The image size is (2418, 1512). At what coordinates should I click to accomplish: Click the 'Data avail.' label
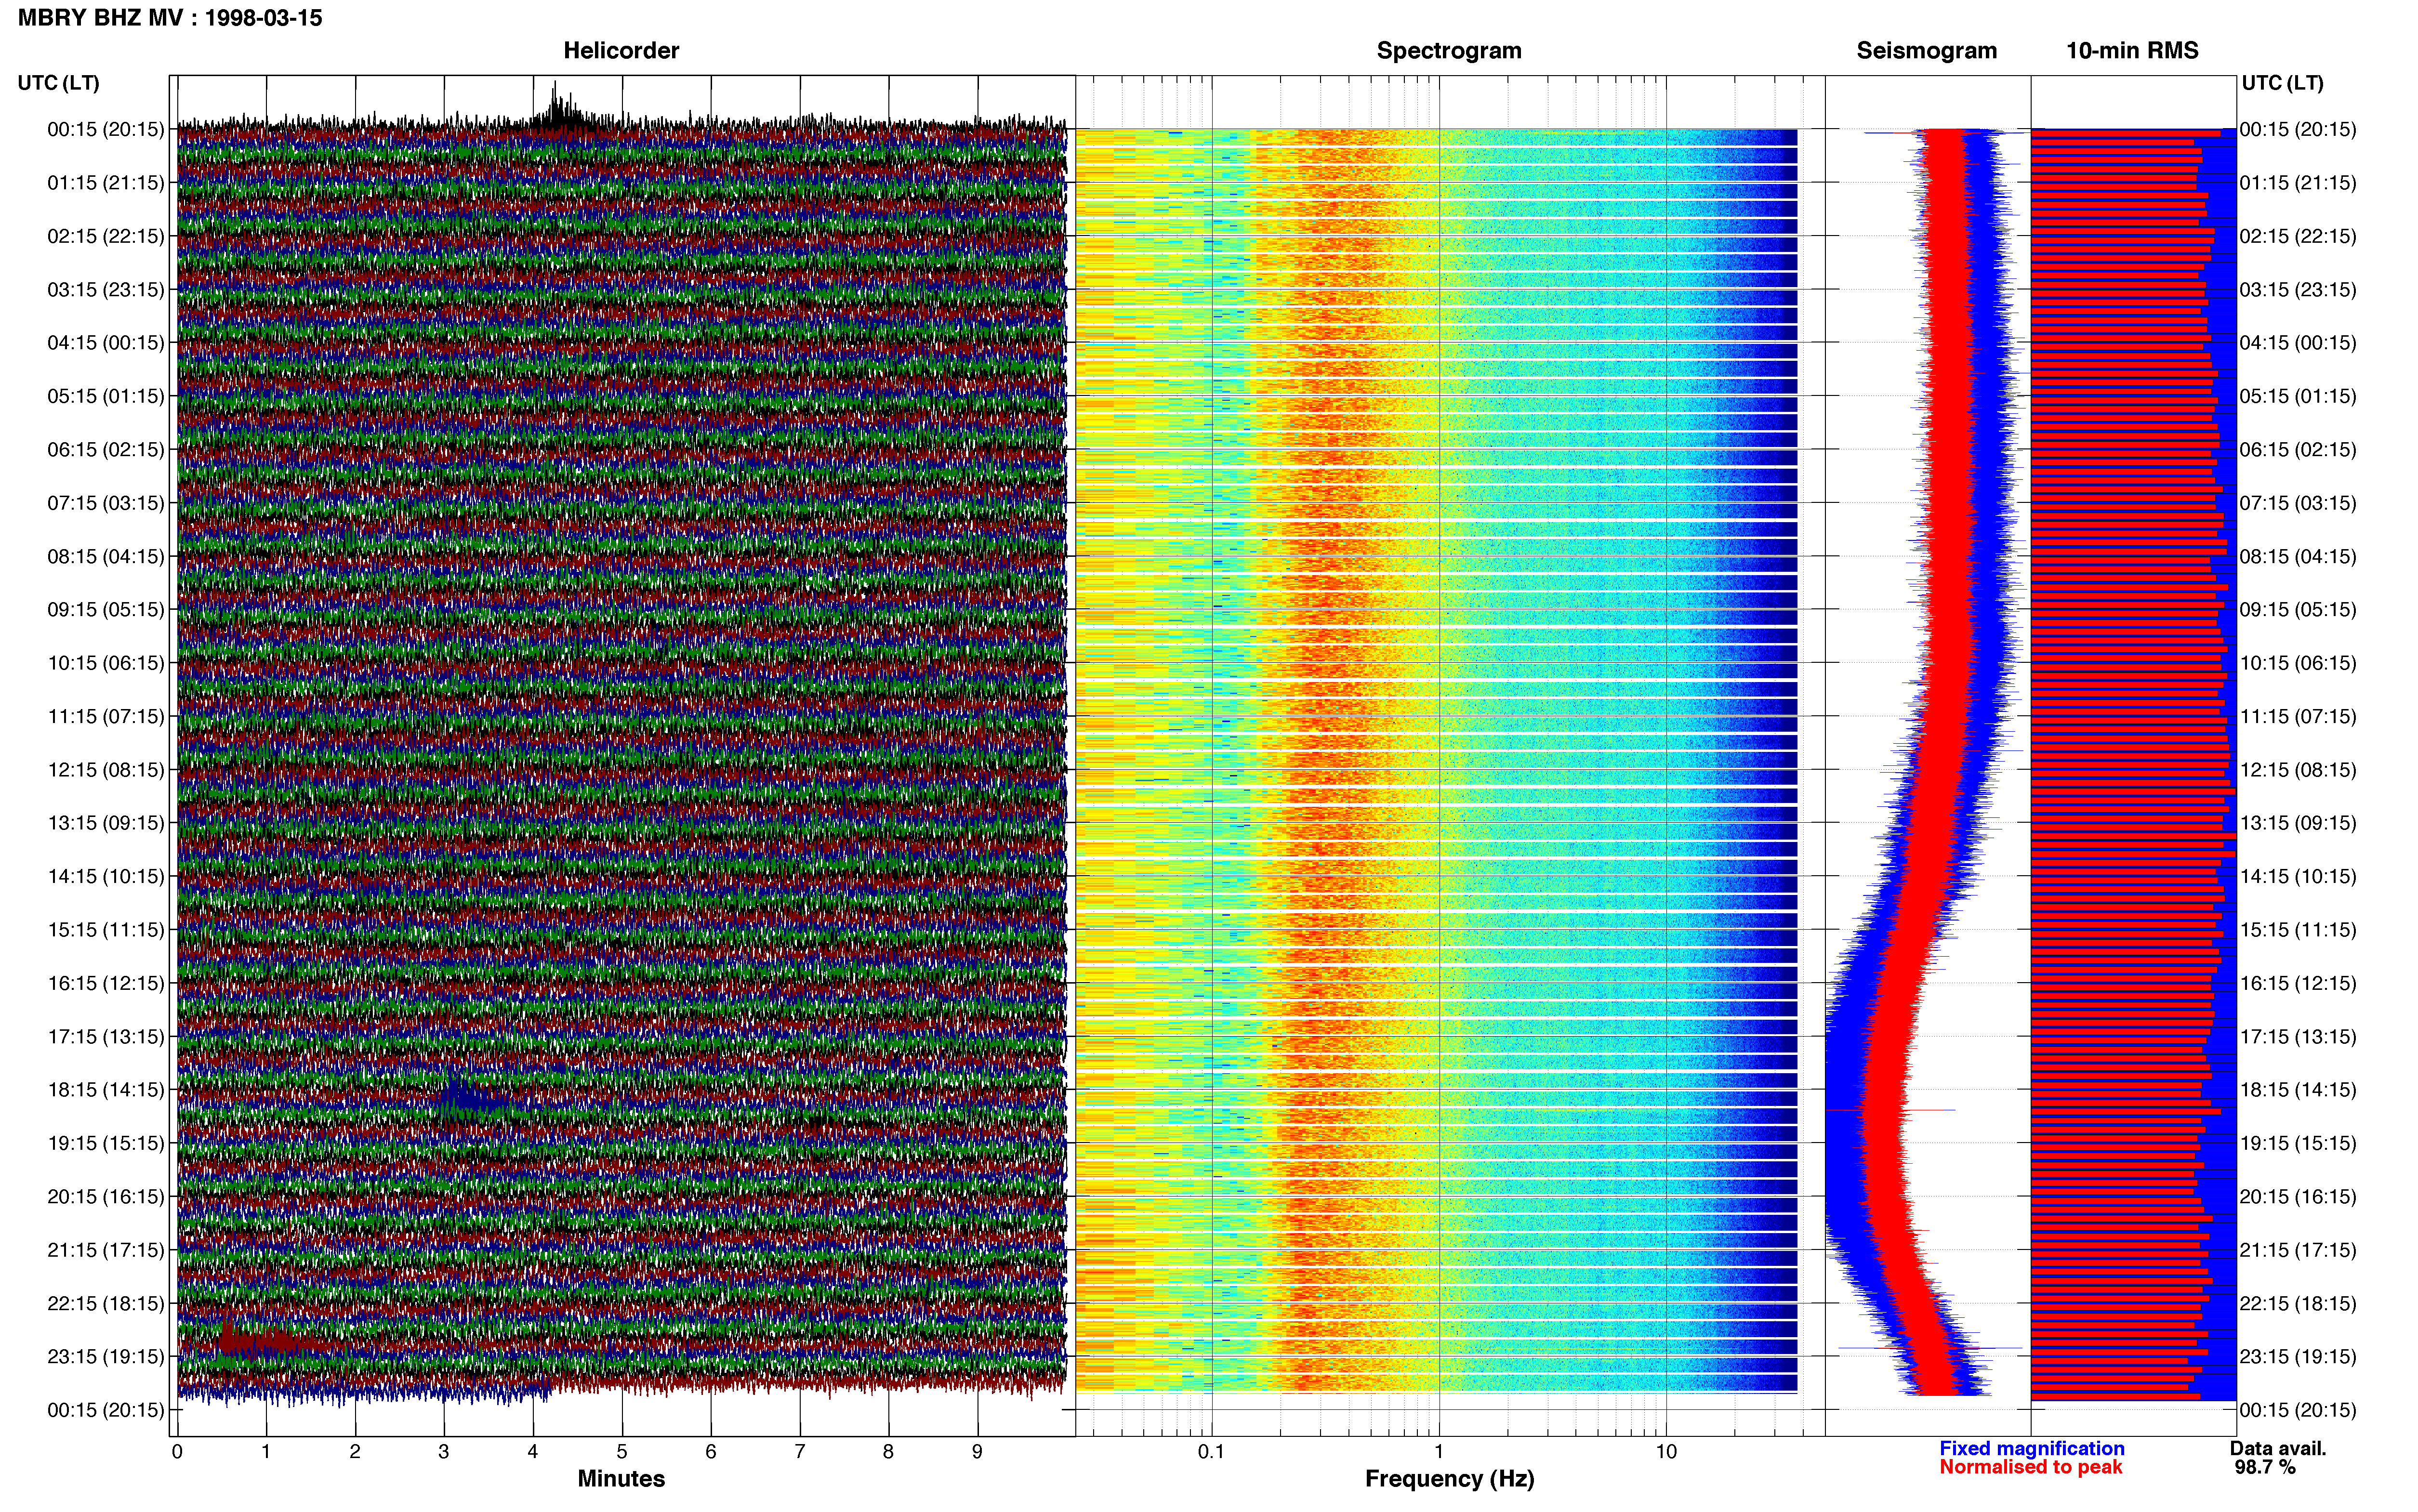(2278, 1448)
